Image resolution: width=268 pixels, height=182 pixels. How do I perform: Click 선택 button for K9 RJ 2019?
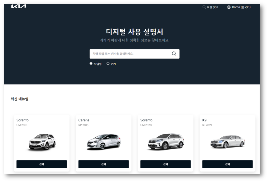(227, 164)
